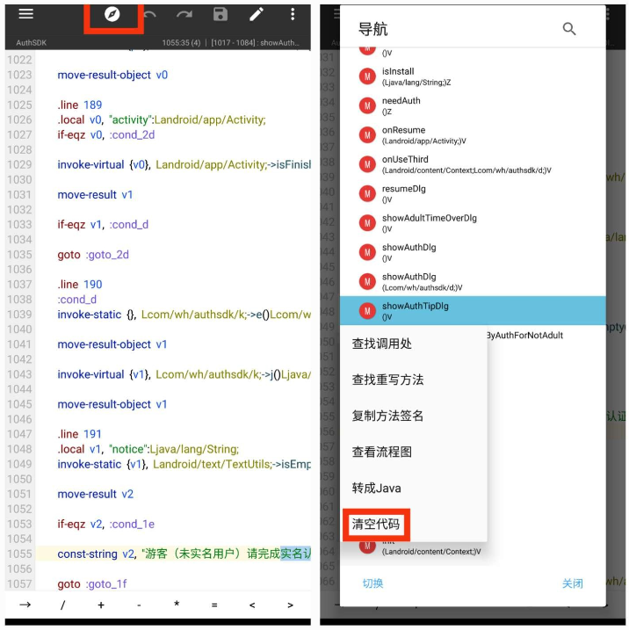Undo the last edit
The height and width of the screenshot is (630, 629).
coord(149,15)
